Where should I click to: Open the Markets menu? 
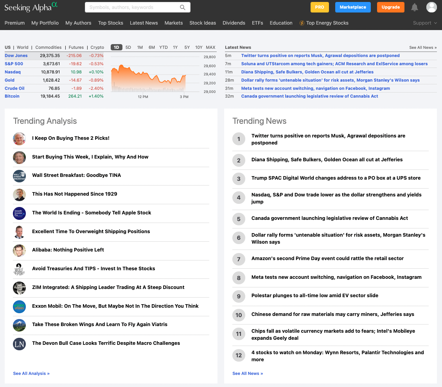174,23
